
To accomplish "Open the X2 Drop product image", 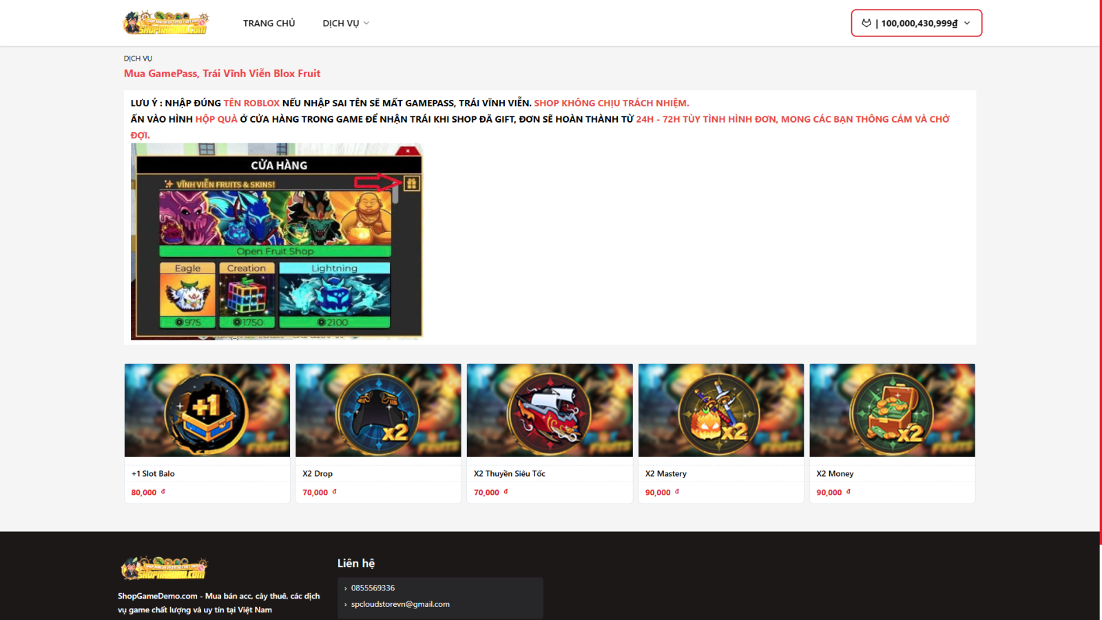I will [378, 410].
